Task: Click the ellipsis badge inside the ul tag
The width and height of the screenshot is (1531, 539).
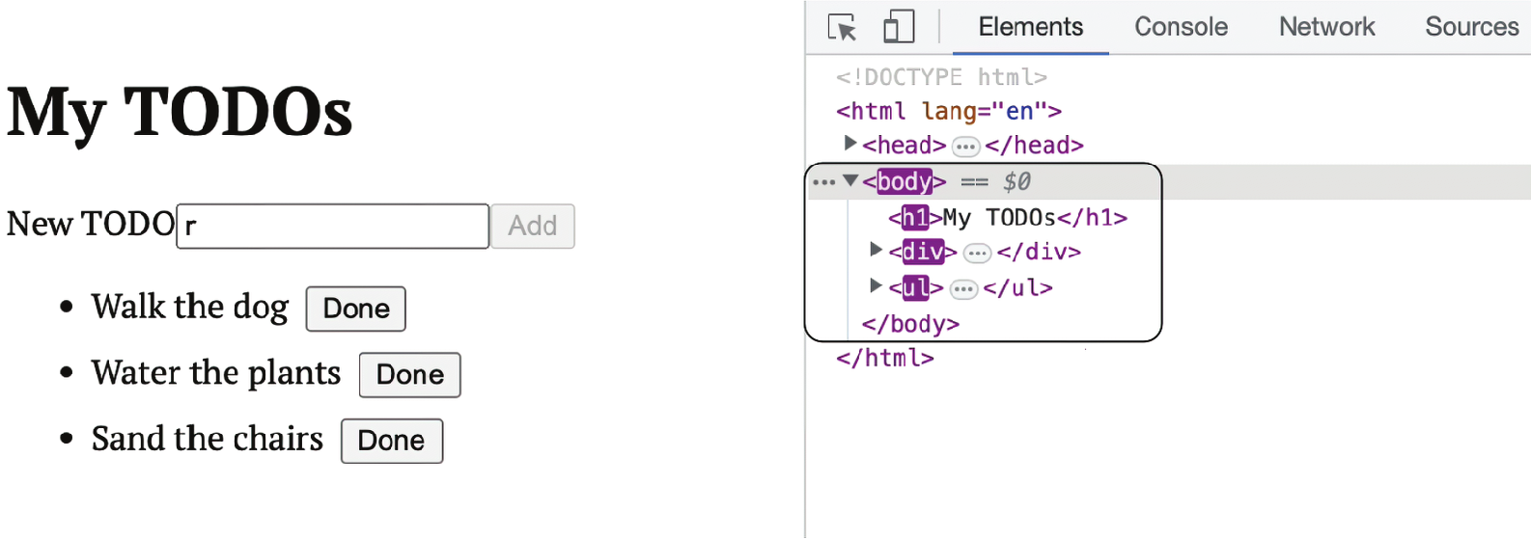Action: pyautogui.click(x=963, y=289)
